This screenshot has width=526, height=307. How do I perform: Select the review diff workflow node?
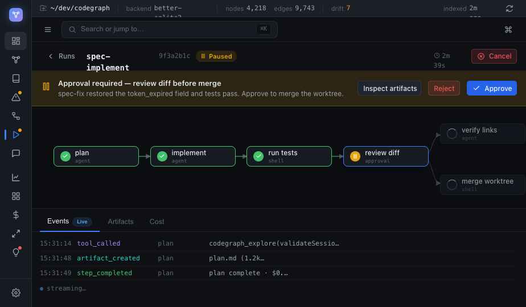coord(386,156)
